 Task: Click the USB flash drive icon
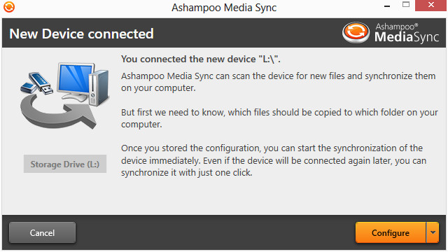(36, 83)
